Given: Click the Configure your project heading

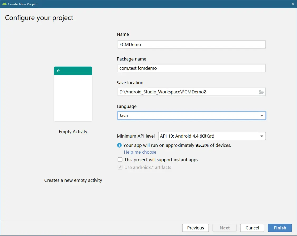Looking at the screenshot, I should point(39,18).
